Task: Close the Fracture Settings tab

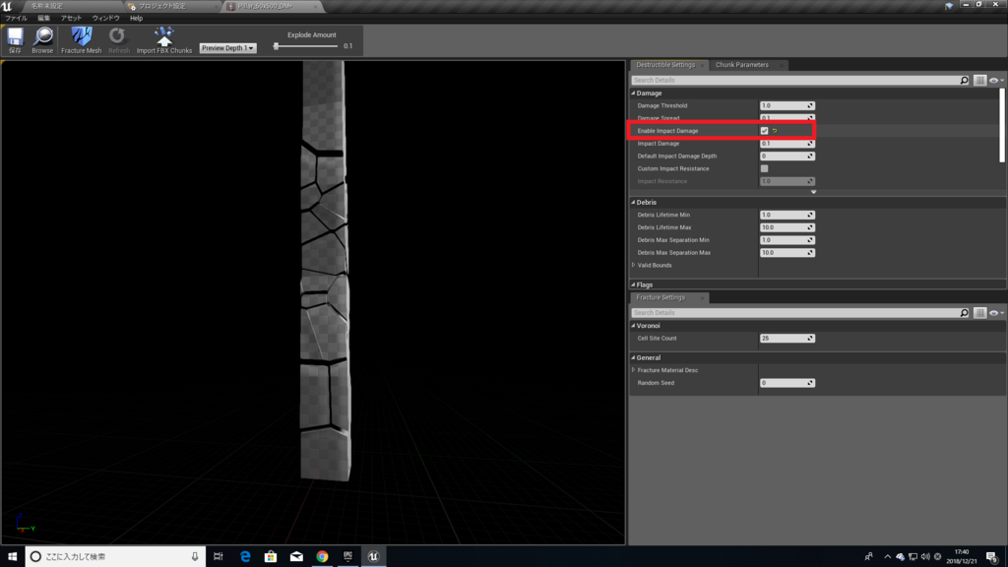Action: pos(701,297)
